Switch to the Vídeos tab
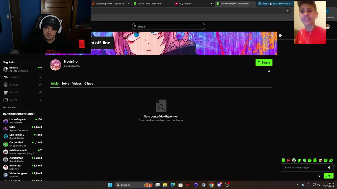 click(x=77, y=83)
